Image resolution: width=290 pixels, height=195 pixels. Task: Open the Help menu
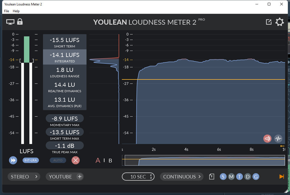(16, 11)
